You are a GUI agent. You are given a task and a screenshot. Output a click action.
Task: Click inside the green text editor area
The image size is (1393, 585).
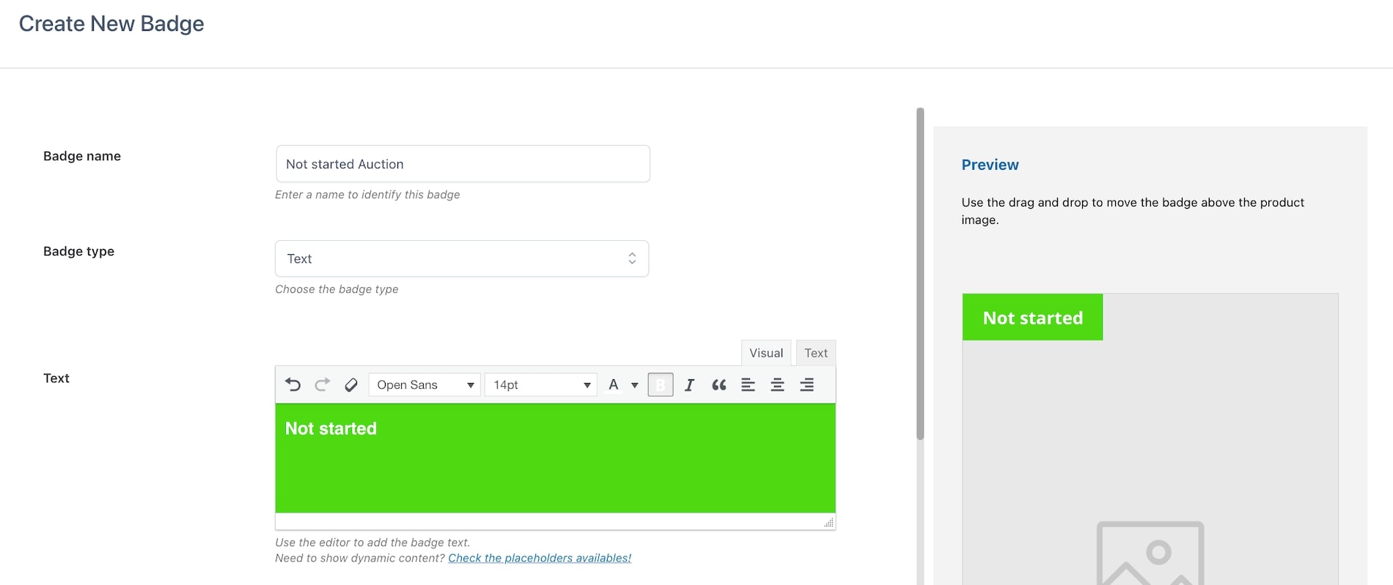point(555,458)
